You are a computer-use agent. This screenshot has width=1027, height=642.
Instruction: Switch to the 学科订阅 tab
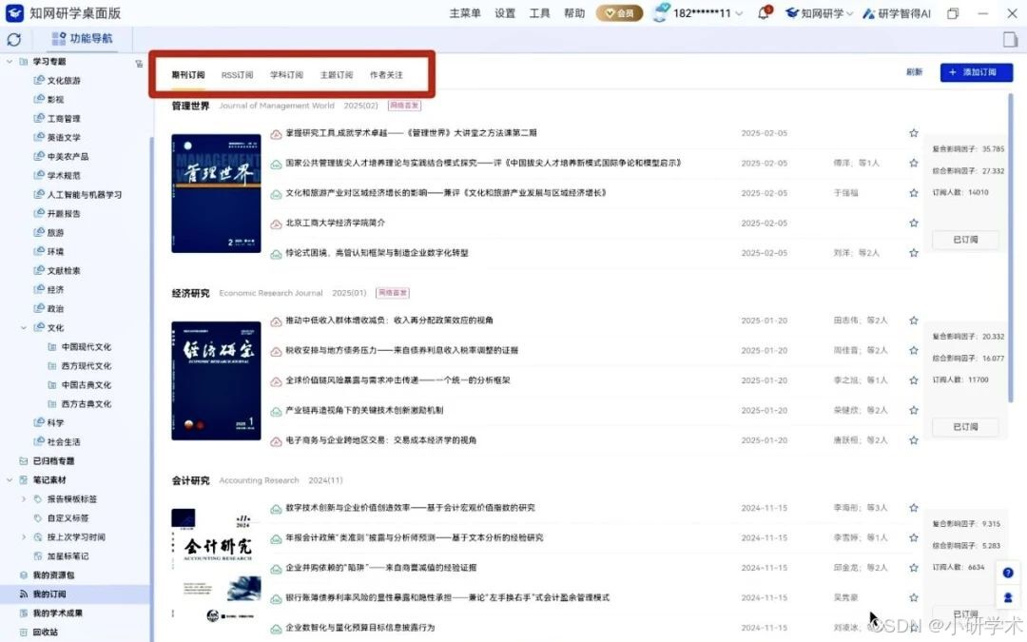286,75
